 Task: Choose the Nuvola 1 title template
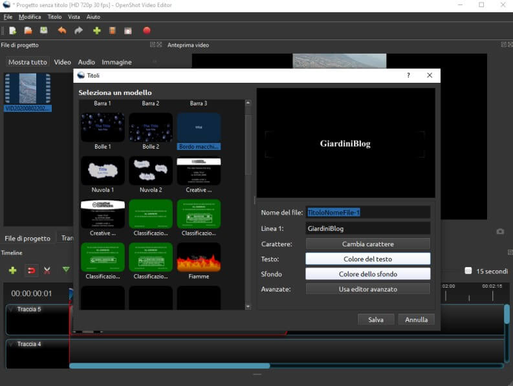[x=103, y=175]
